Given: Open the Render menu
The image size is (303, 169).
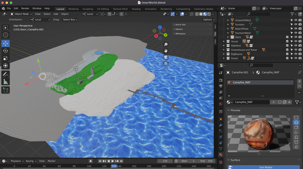Looking at the screenshot, I should click(x=25, y=9).
